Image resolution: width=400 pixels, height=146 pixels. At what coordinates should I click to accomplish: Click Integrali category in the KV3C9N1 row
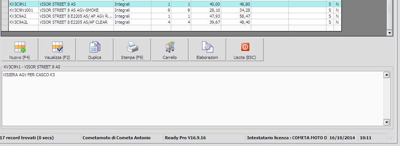[133, 4]
